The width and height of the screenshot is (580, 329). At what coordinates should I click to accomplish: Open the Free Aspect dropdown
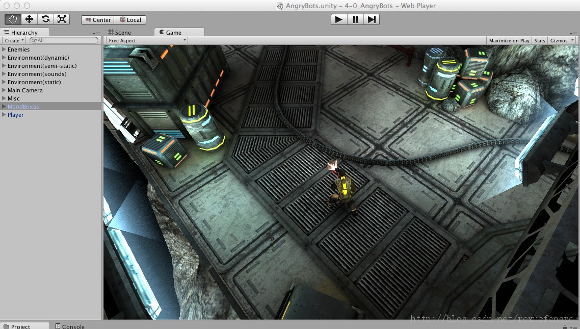tap(147, 40)
